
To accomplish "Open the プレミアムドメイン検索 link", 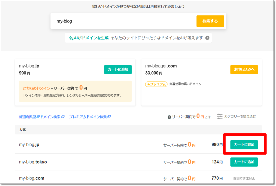I will (88, 117).
